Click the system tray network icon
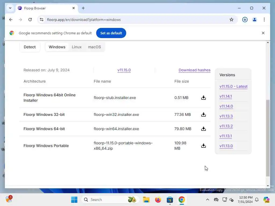 point(225,200)
